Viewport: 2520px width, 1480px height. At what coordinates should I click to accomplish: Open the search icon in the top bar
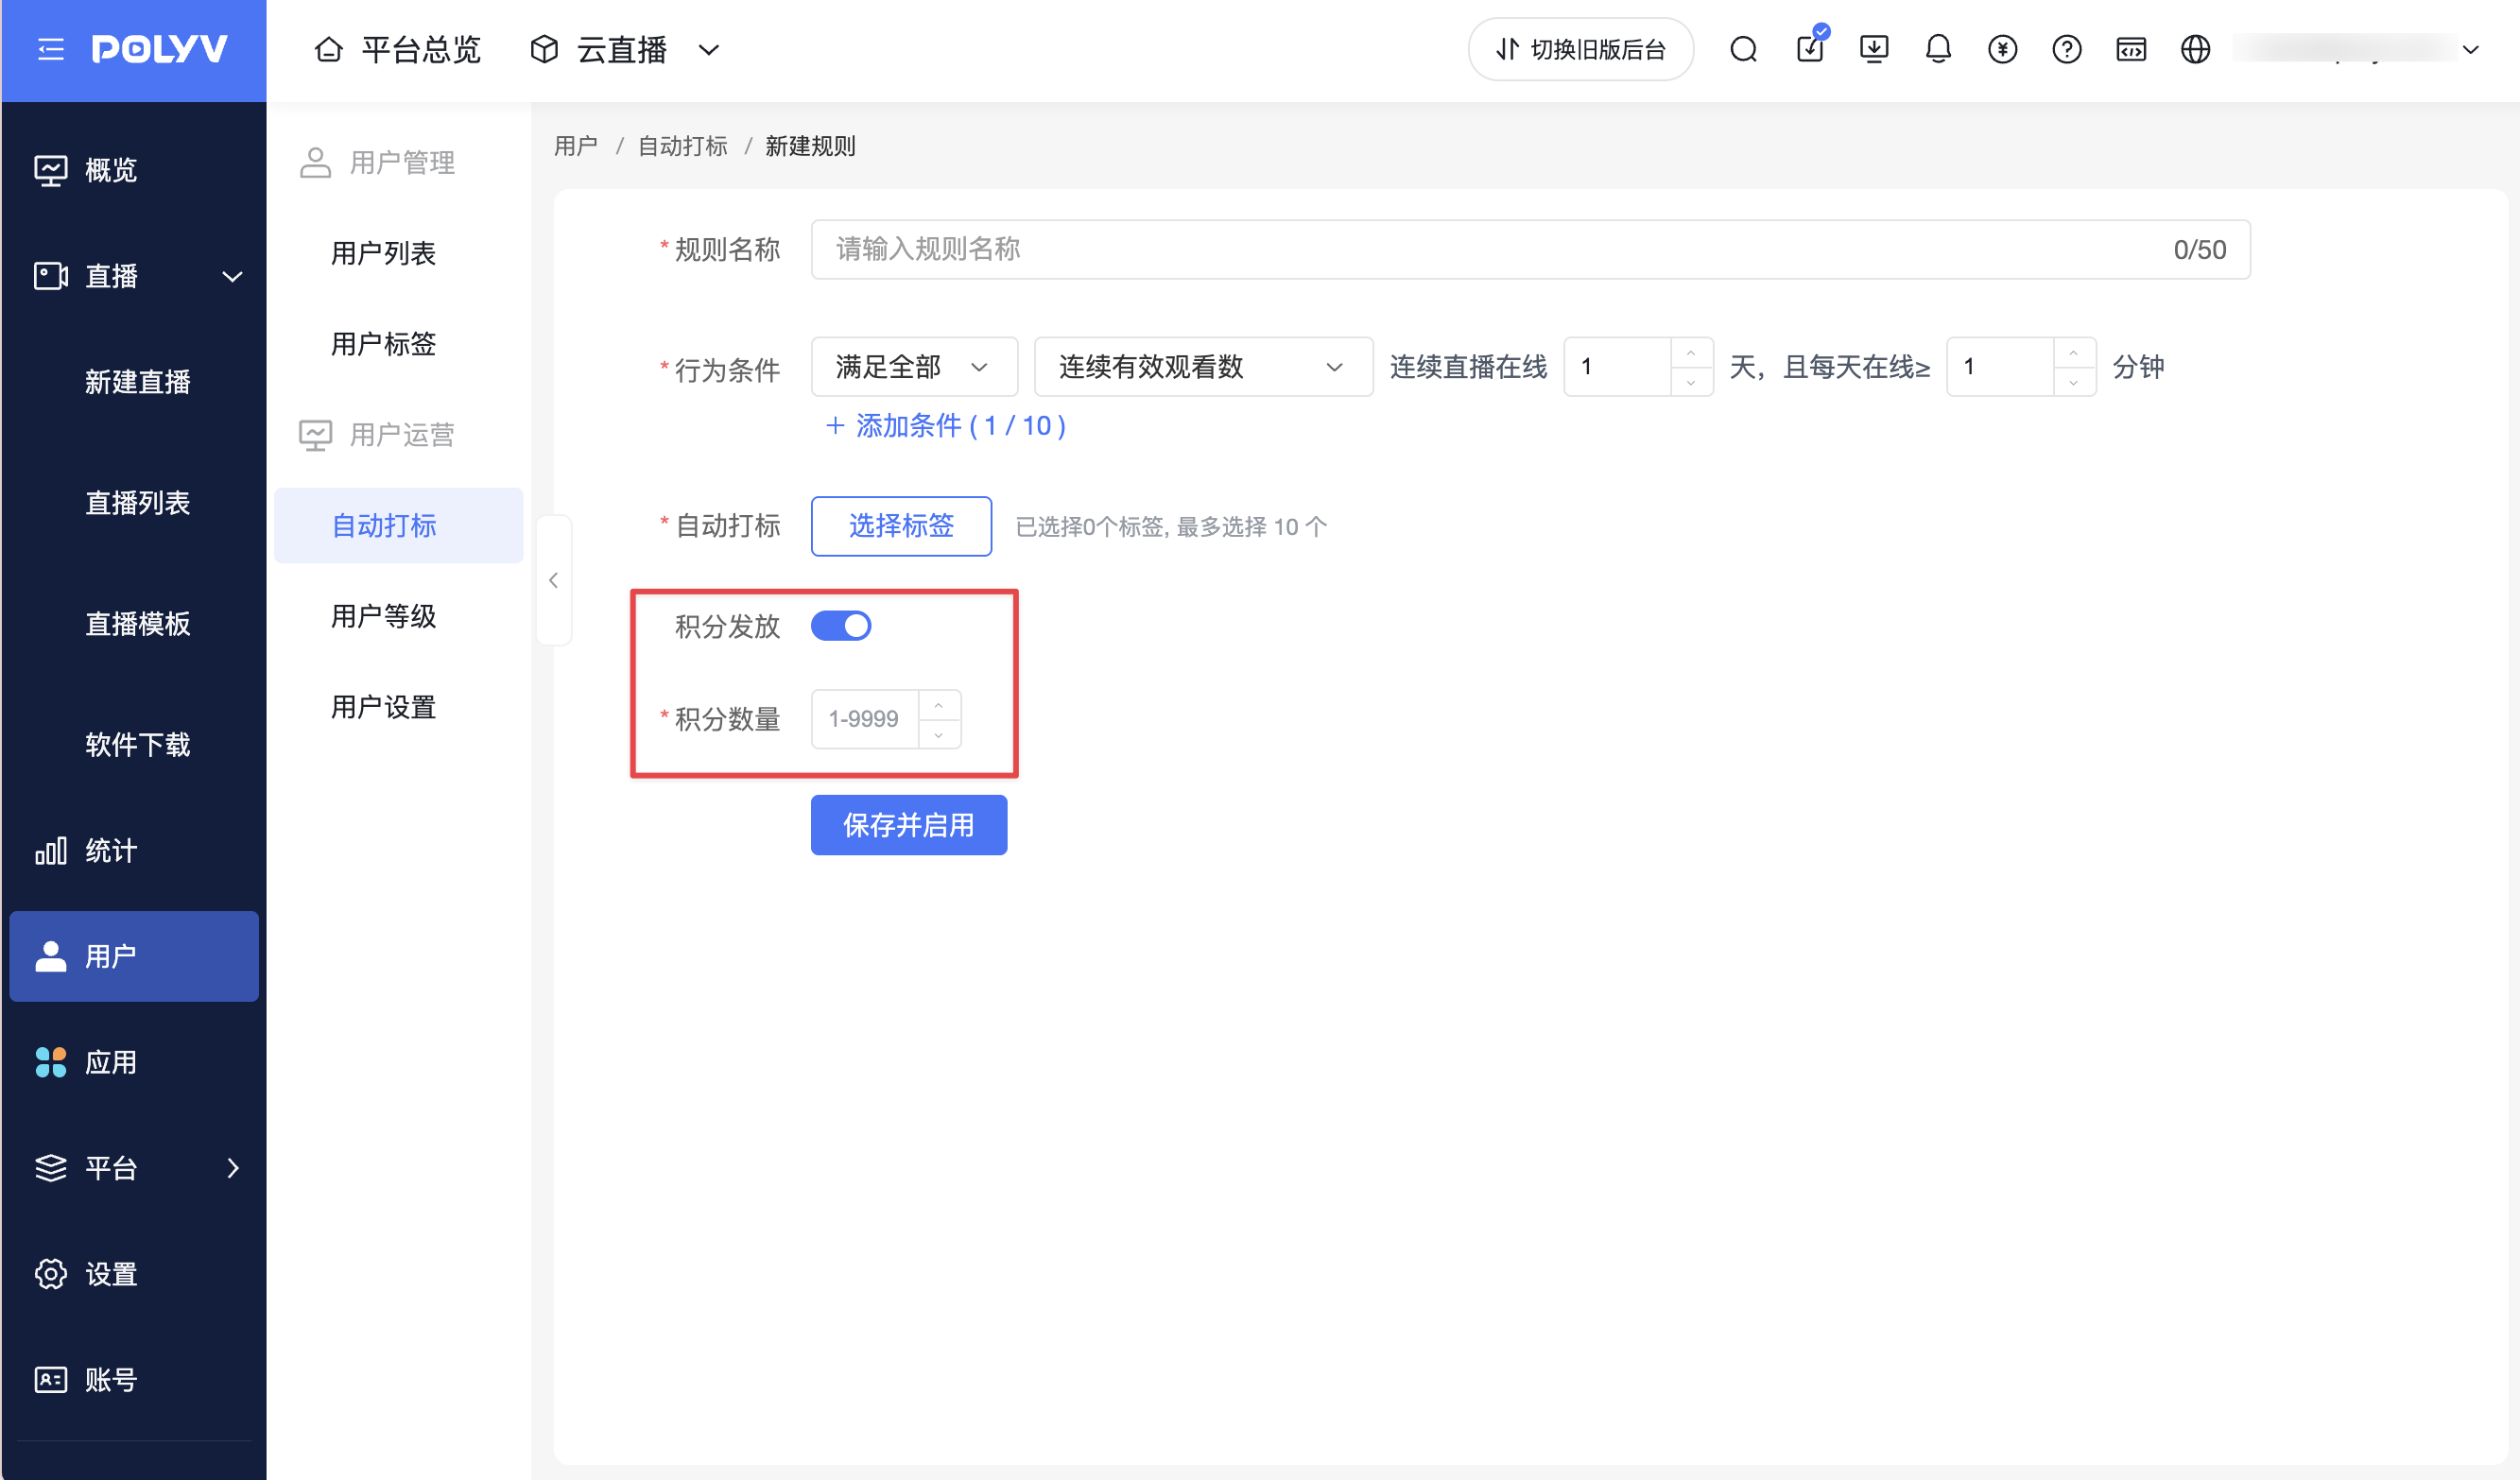tap(1743, 49)
